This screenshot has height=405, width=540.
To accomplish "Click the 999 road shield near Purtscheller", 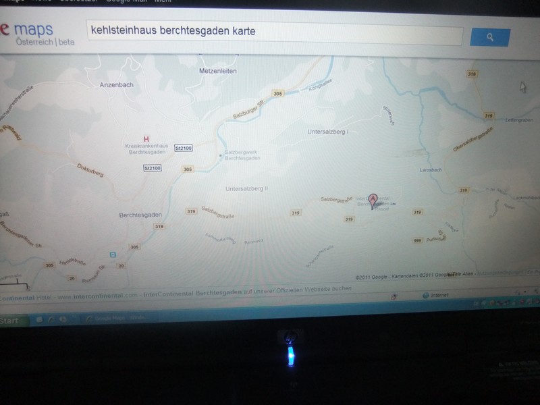I will pos(416,240).
